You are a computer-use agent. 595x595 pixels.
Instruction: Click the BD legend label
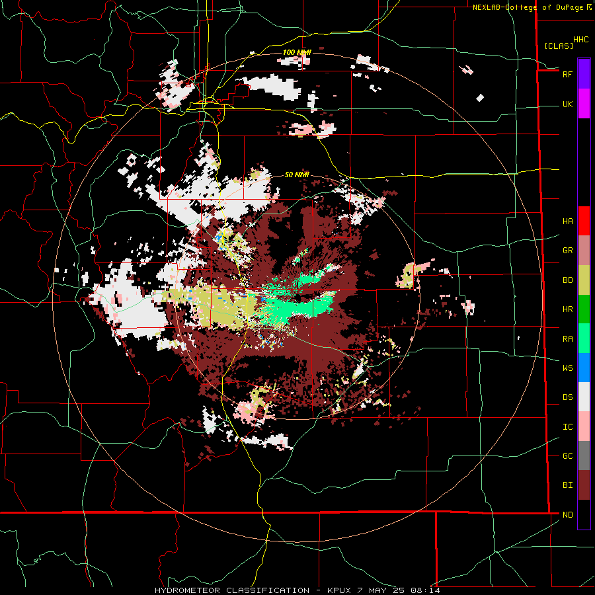coord(567,280)
